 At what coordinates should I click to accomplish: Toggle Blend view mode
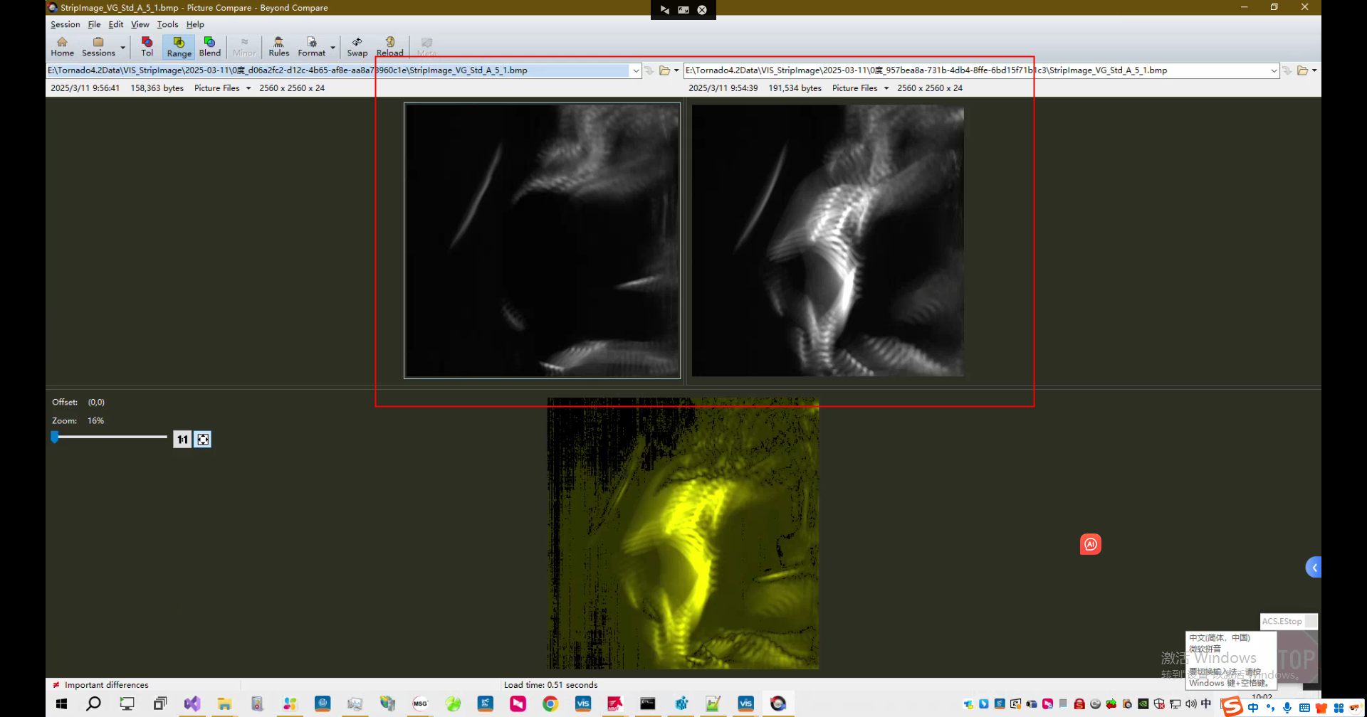click(x=209, y=47)
